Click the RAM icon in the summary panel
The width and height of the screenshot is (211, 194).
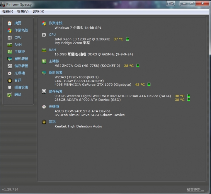(44, 50)
